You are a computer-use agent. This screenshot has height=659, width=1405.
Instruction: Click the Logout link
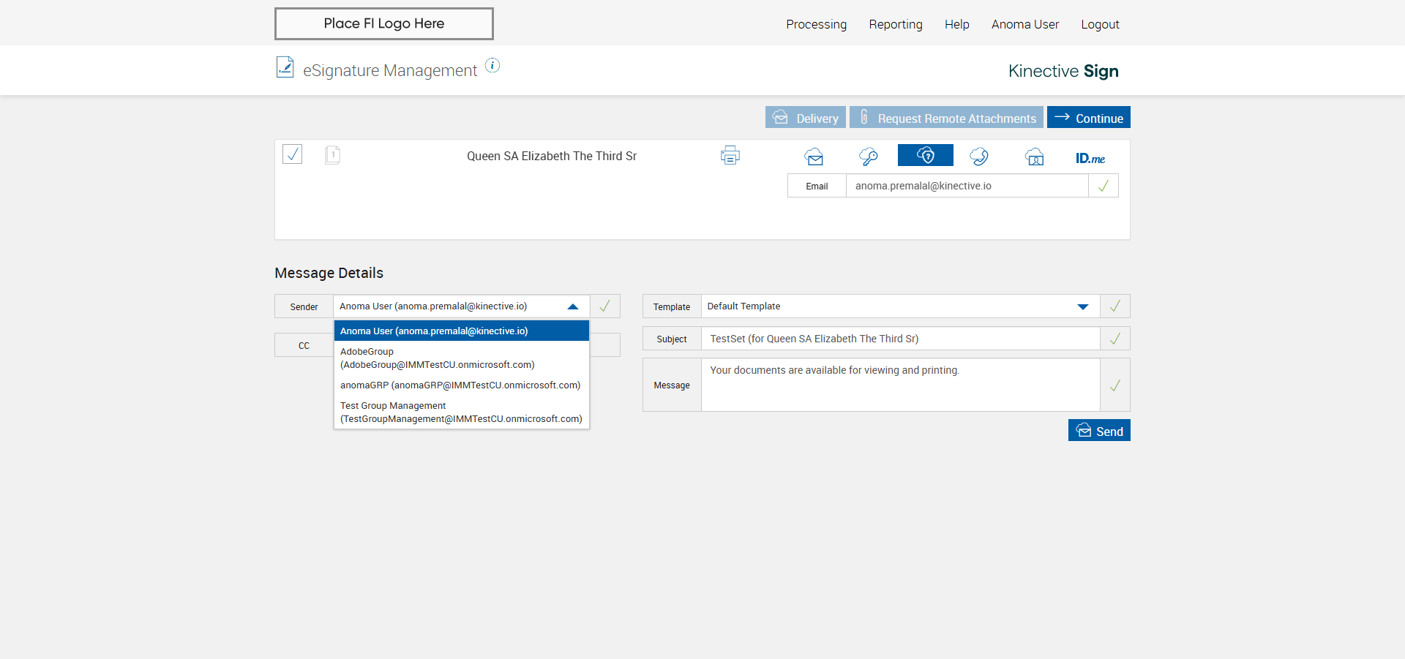pyautogui.click(x=1100, y=24)
